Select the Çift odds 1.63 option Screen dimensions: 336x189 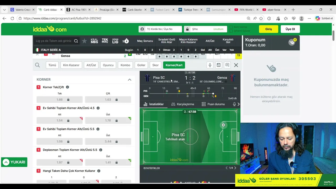[108, 99]
